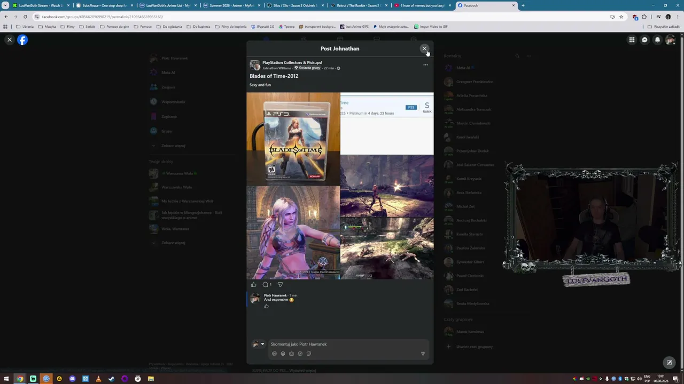
Task: Open Facebook notifications bell
Action: (657, 40)
